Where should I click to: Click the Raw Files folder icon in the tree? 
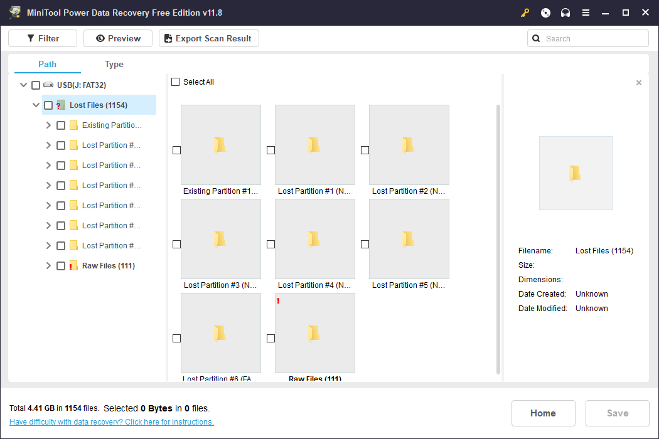(73, 265)
